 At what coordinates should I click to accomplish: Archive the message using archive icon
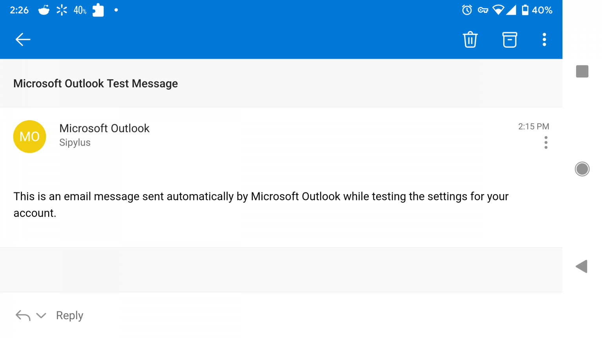[x=510, y=40]
